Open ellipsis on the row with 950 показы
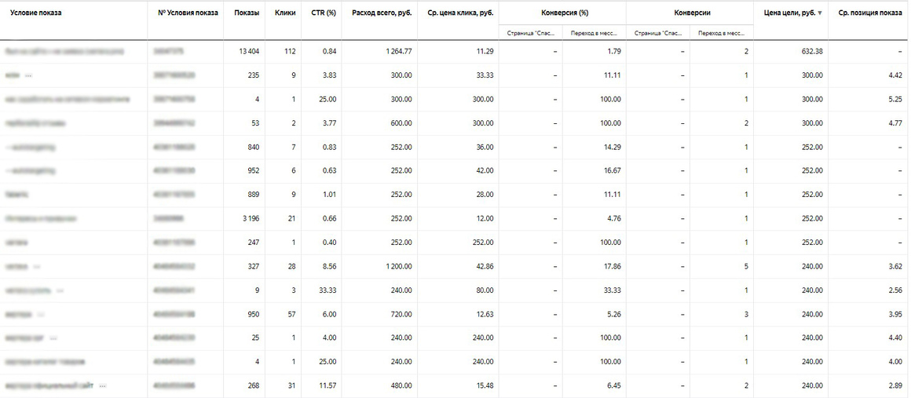911x398 pixels. (40, 314)
